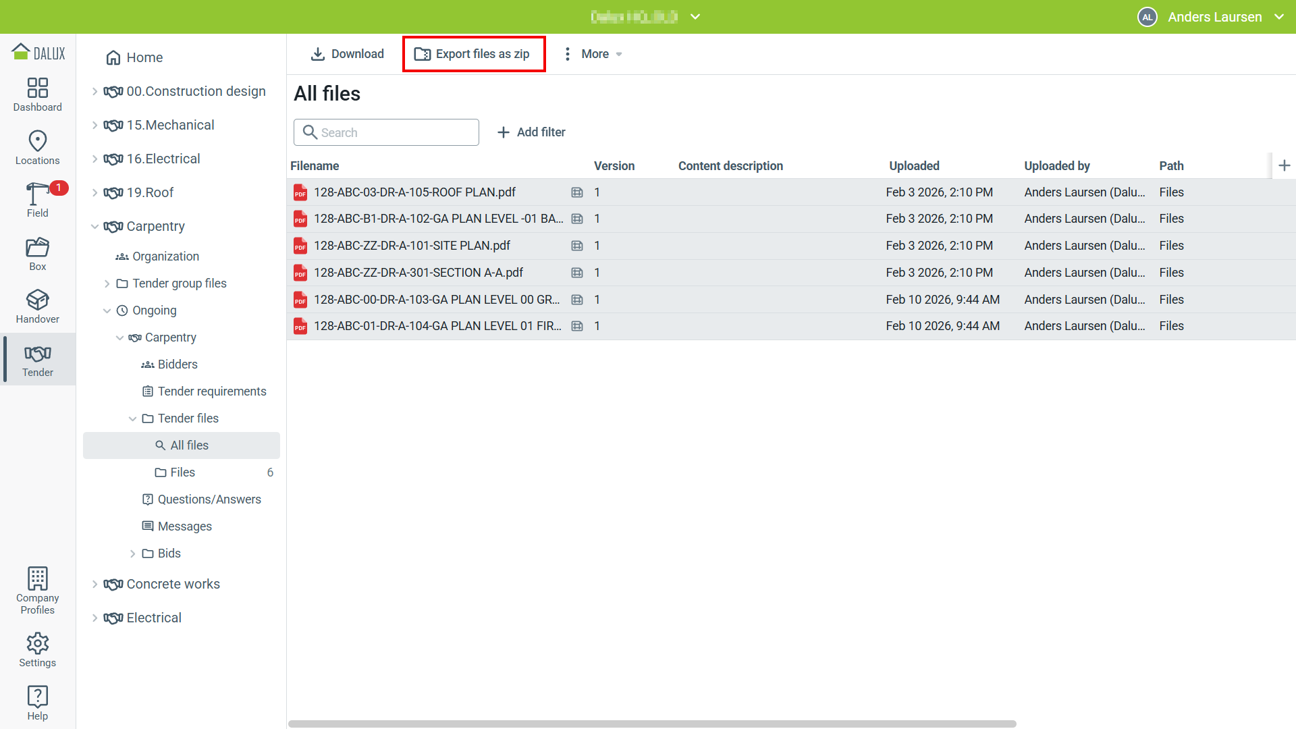Sort by the Uploaded by column header
The width and height of the screenshot is (1296, 729).
[x=1057, y=166]
